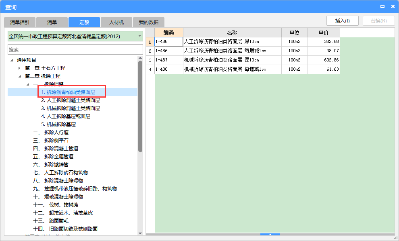
Task: Click row header number 3
Action: coord(150,60)
